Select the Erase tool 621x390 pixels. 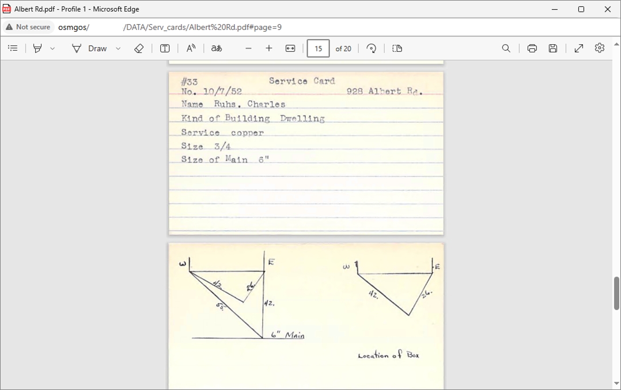[139, 48]
